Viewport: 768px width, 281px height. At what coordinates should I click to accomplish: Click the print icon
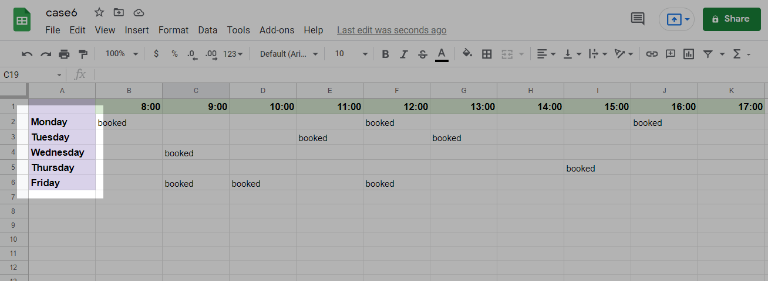(x=64, y=54)
